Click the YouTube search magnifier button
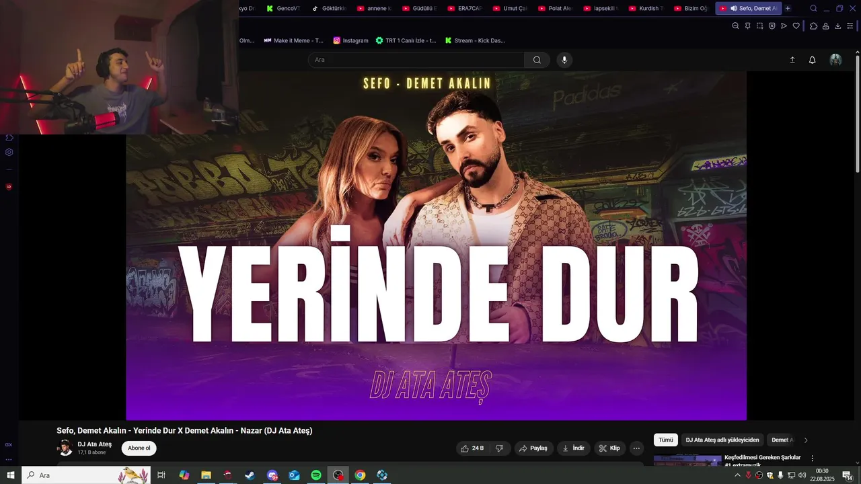 tap(537, 60)
